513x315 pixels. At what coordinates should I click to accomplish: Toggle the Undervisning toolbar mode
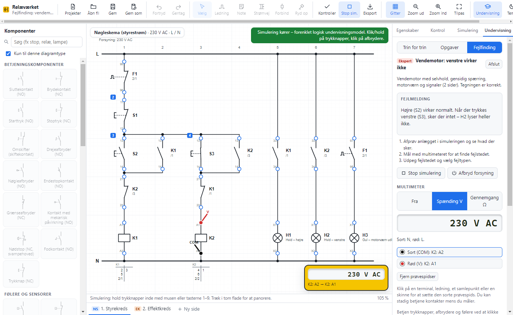click(x=488, y=10)
